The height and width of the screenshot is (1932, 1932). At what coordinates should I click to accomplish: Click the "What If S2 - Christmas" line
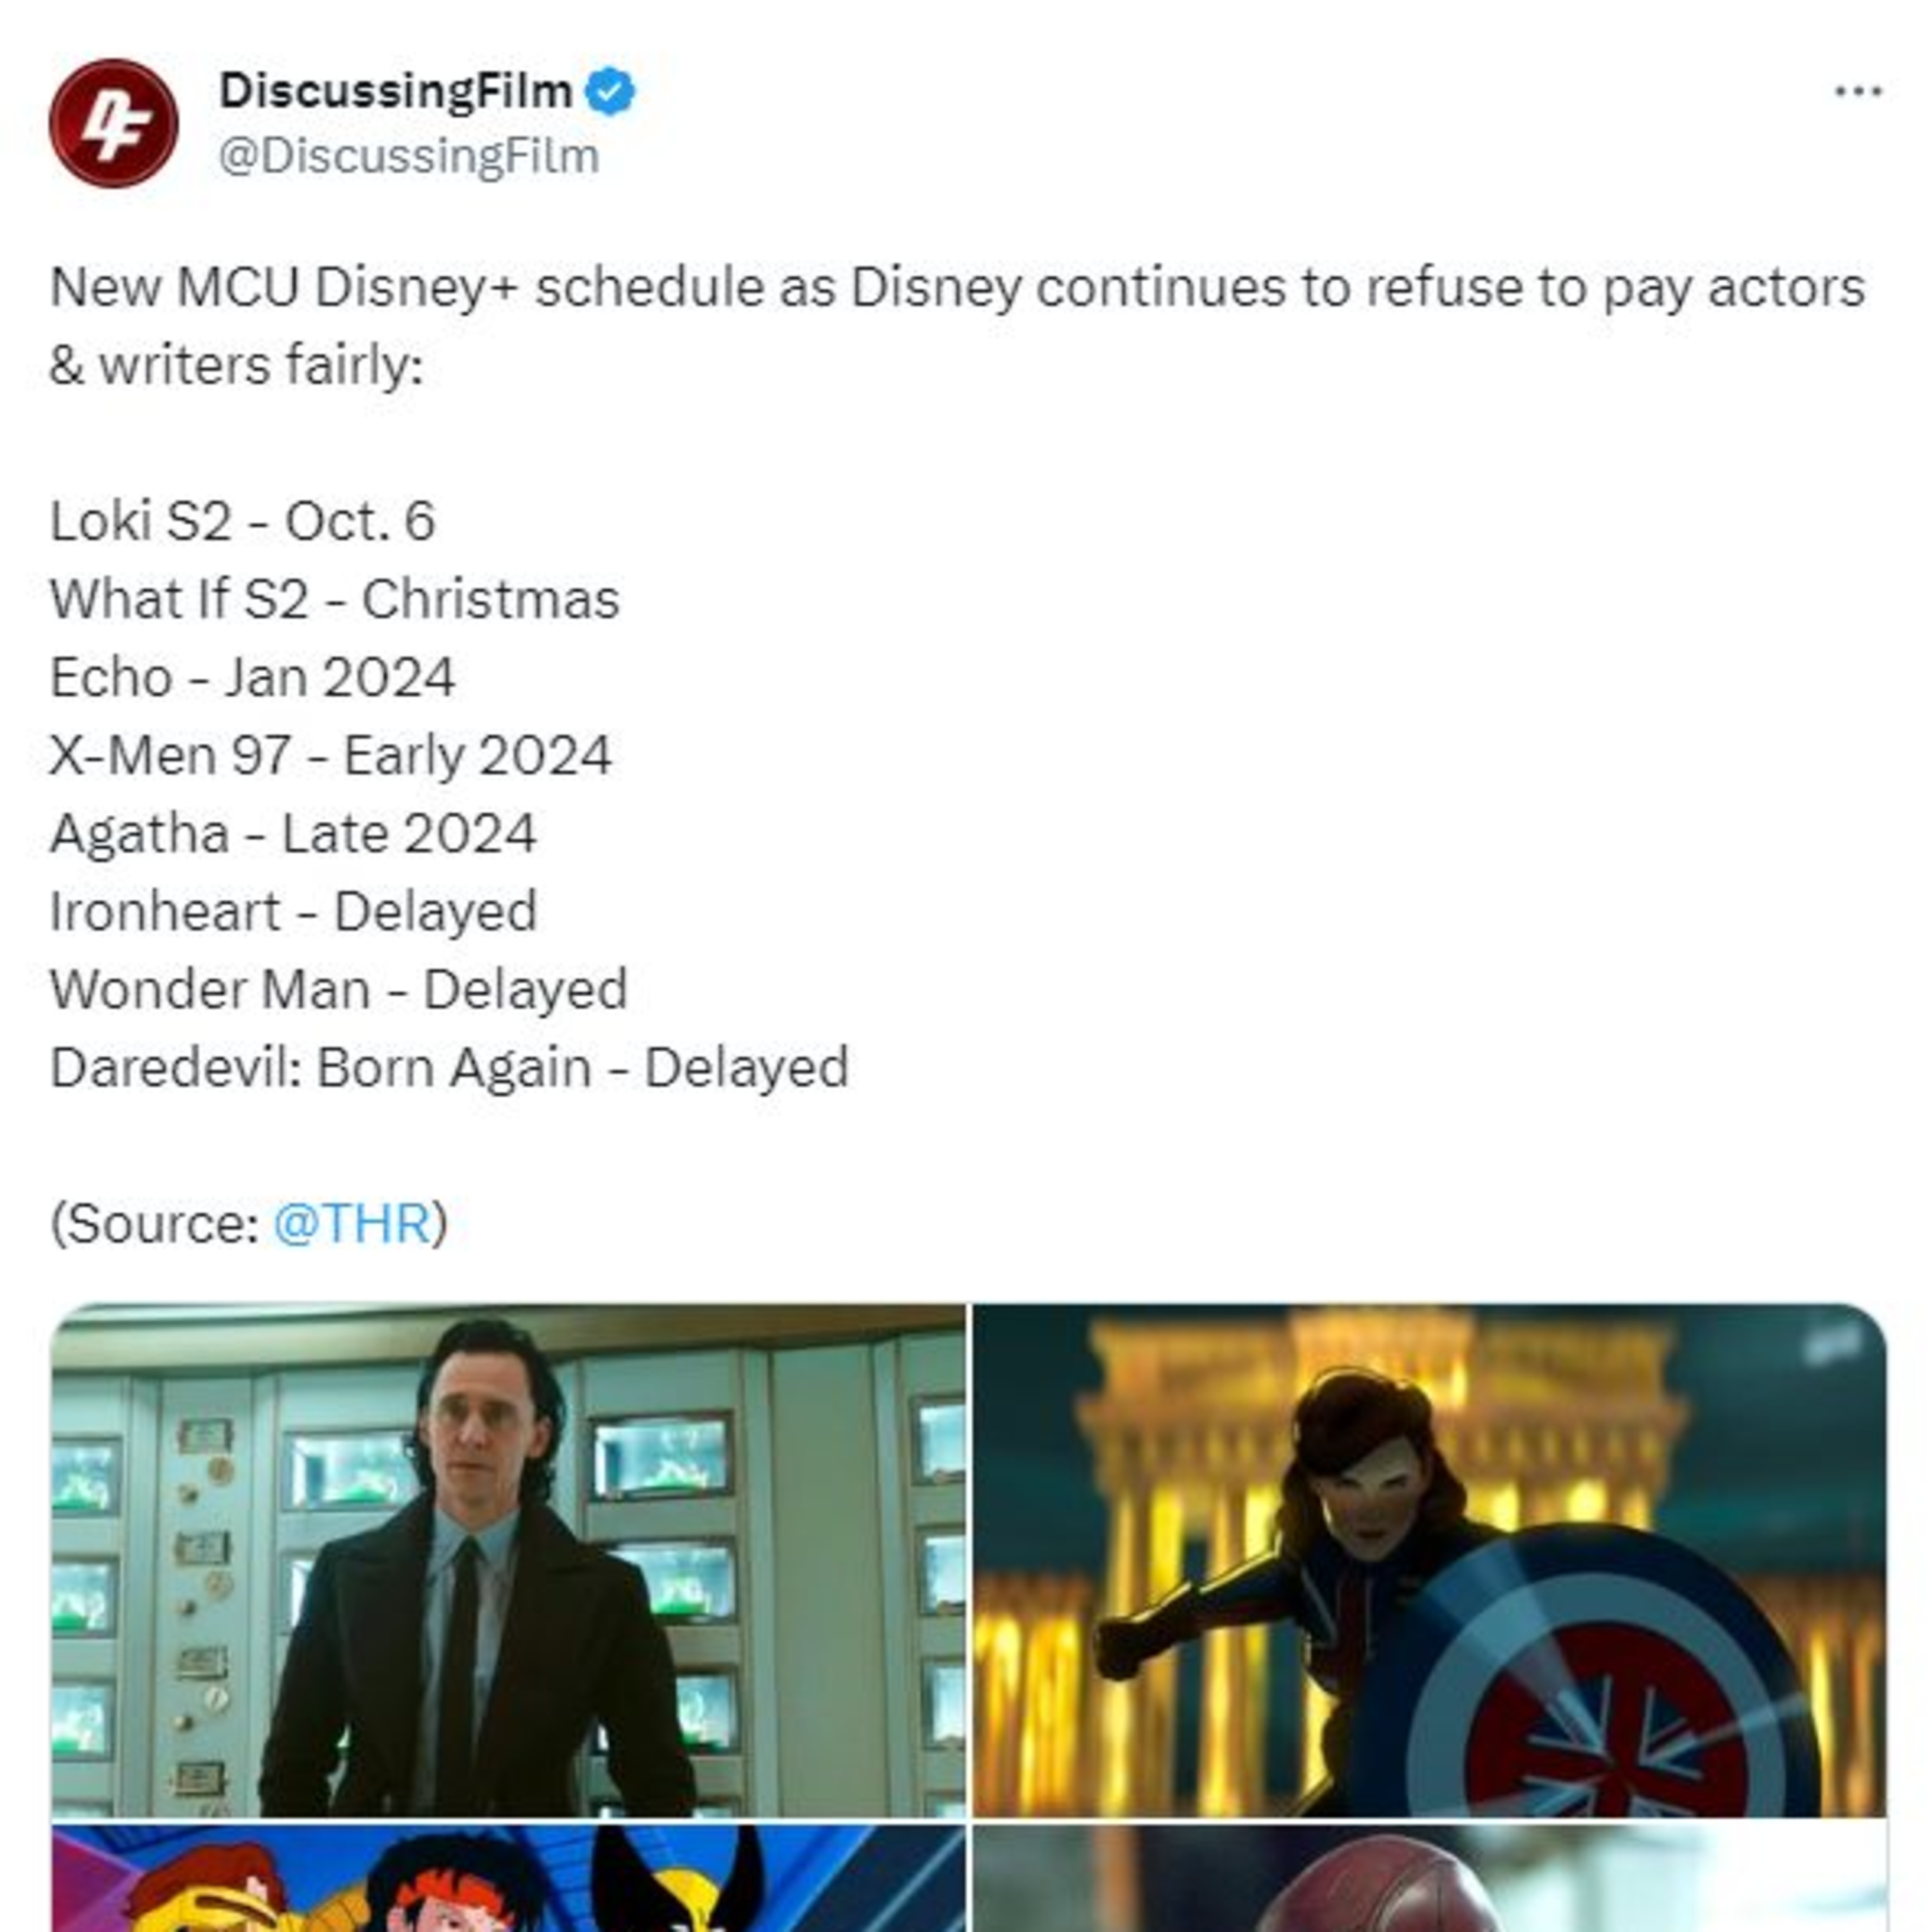335,600
